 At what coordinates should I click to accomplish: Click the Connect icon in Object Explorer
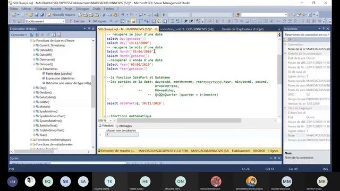tap(31, 34)
